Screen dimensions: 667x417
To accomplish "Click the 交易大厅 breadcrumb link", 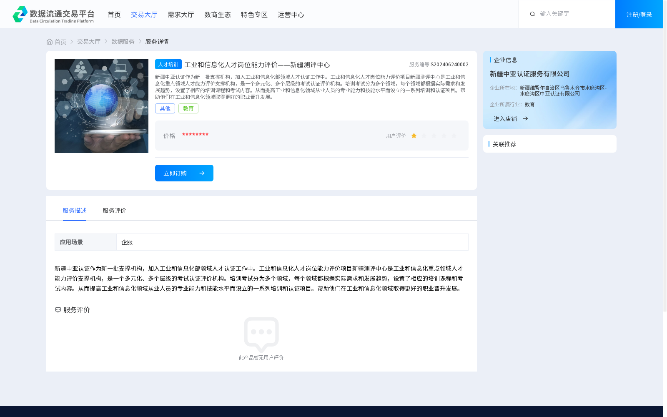I will click(89, 42).
